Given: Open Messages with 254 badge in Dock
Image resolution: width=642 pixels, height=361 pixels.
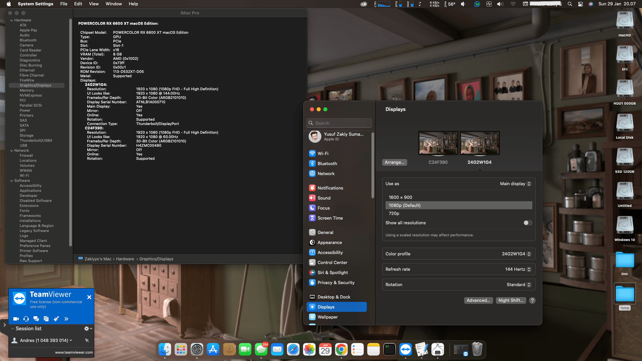Looking at the screenshot, I should tap(261, 350).
